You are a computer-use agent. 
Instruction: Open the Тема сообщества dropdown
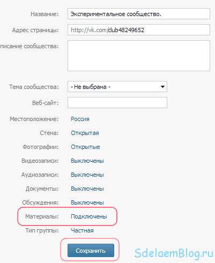point(117,87)
